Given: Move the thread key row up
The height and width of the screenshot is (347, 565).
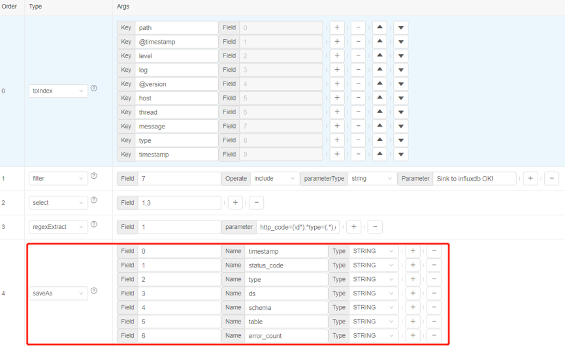Looking at the screenshot, I should (x=379, y=112).
